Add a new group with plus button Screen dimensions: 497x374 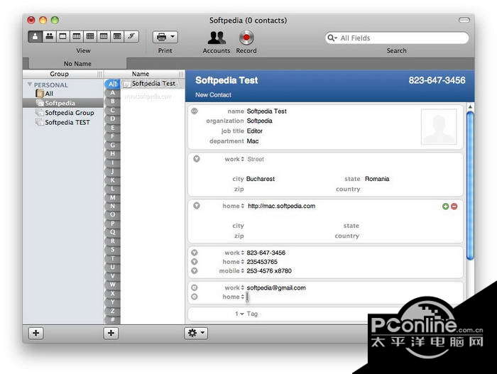coord(35,333)
